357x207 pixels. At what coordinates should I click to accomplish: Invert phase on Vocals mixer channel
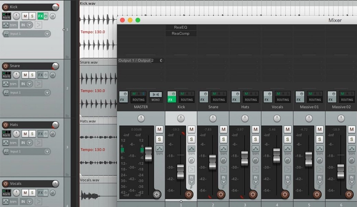(287, 160)
